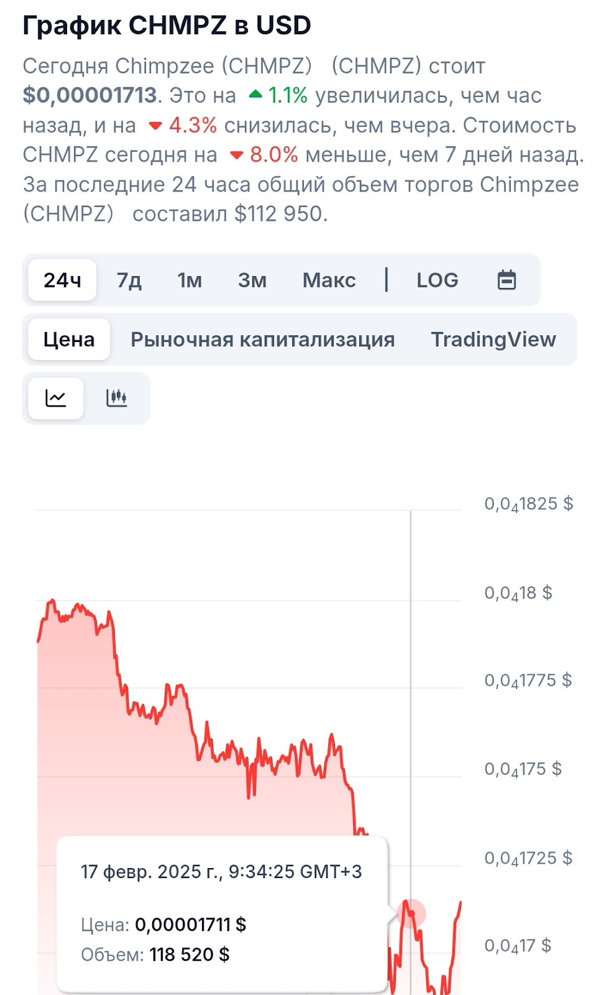Image resolution: width=609 pixels, height=995 pixels.
Task: Toggle LOG scale on the chart
Action: tap(437, 280)
